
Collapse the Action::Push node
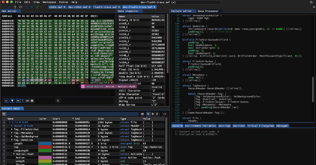click(14, 154)
